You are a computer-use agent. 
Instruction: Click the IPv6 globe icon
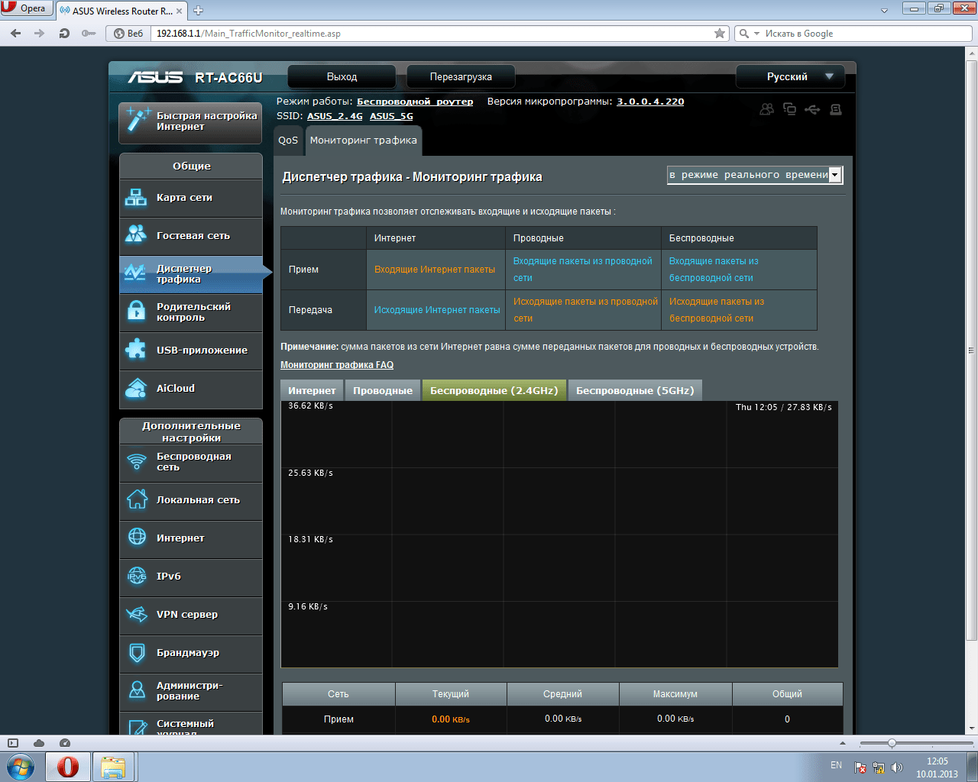click(137, 575)
